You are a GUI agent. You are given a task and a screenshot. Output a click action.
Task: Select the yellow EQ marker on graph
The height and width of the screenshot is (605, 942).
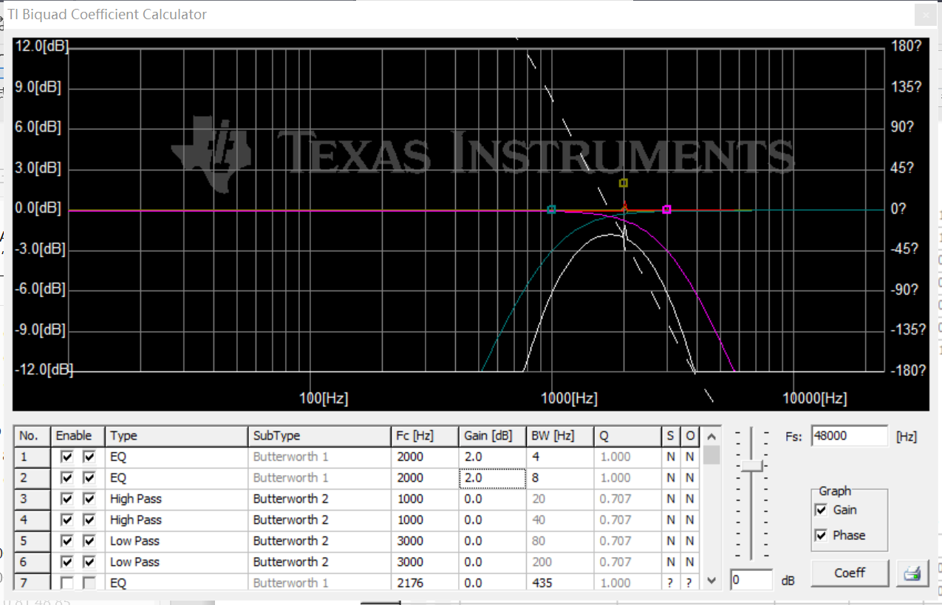click(x=623, y=182)
